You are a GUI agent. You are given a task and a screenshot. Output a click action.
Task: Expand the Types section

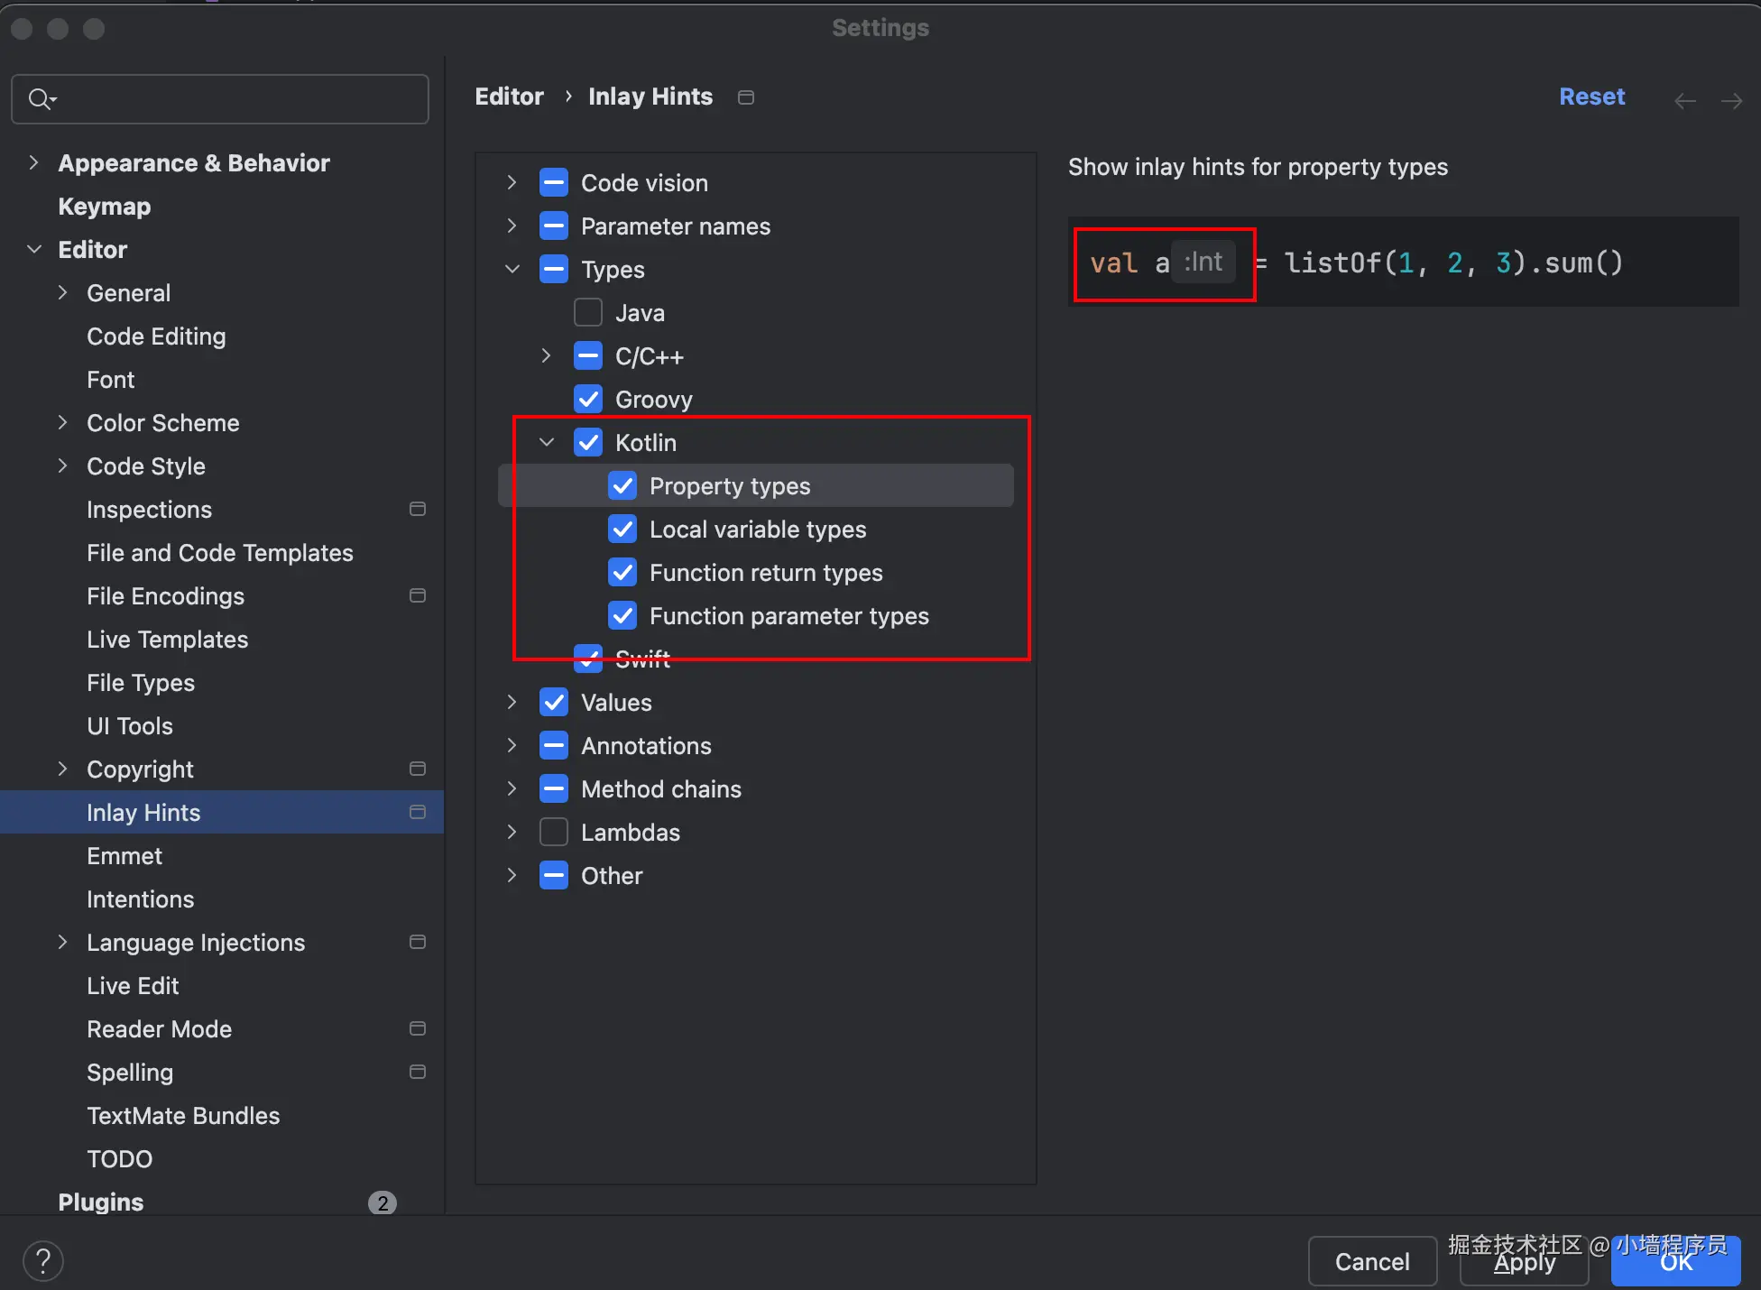coord(512,269)
